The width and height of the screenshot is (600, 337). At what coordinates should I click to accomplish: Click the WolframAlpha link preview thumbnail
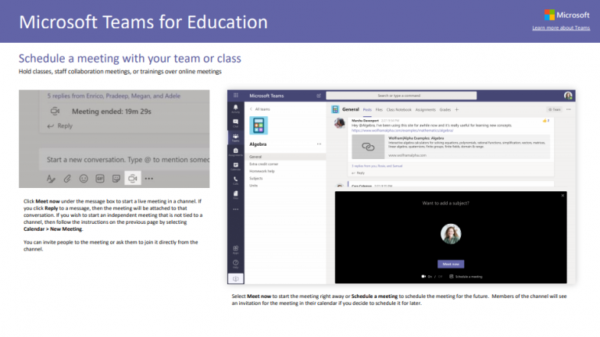click(368, 147)
